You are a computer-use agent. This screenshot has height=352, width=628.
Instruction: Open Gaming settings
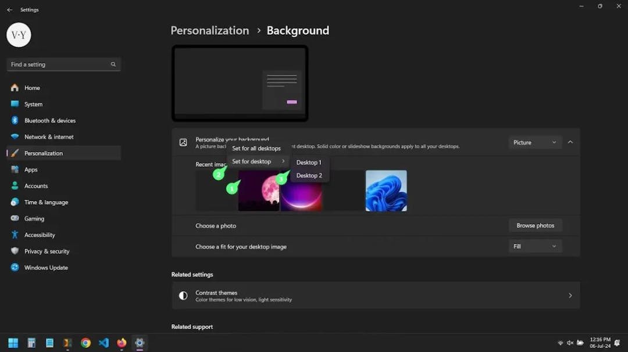click(x=35, y=218)
